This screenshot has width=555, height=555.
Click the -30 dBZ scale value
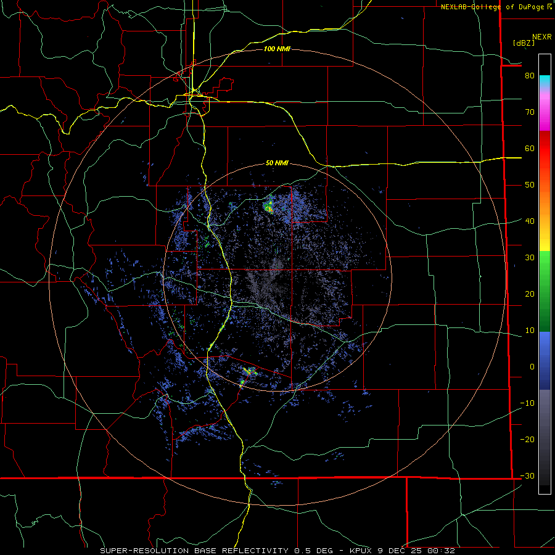[527, 476]
